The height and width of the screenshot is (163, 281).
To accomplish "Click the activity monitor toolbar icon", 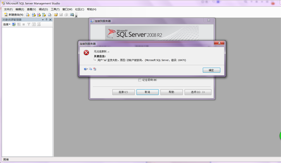I will [72, 15].
